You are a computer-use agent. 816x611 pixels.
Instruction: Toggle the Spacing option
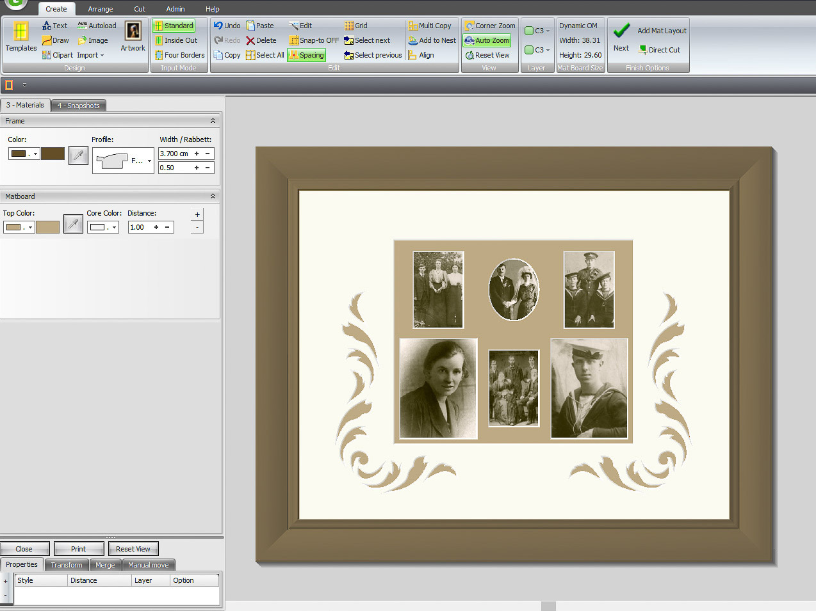(x=307, y=55)
